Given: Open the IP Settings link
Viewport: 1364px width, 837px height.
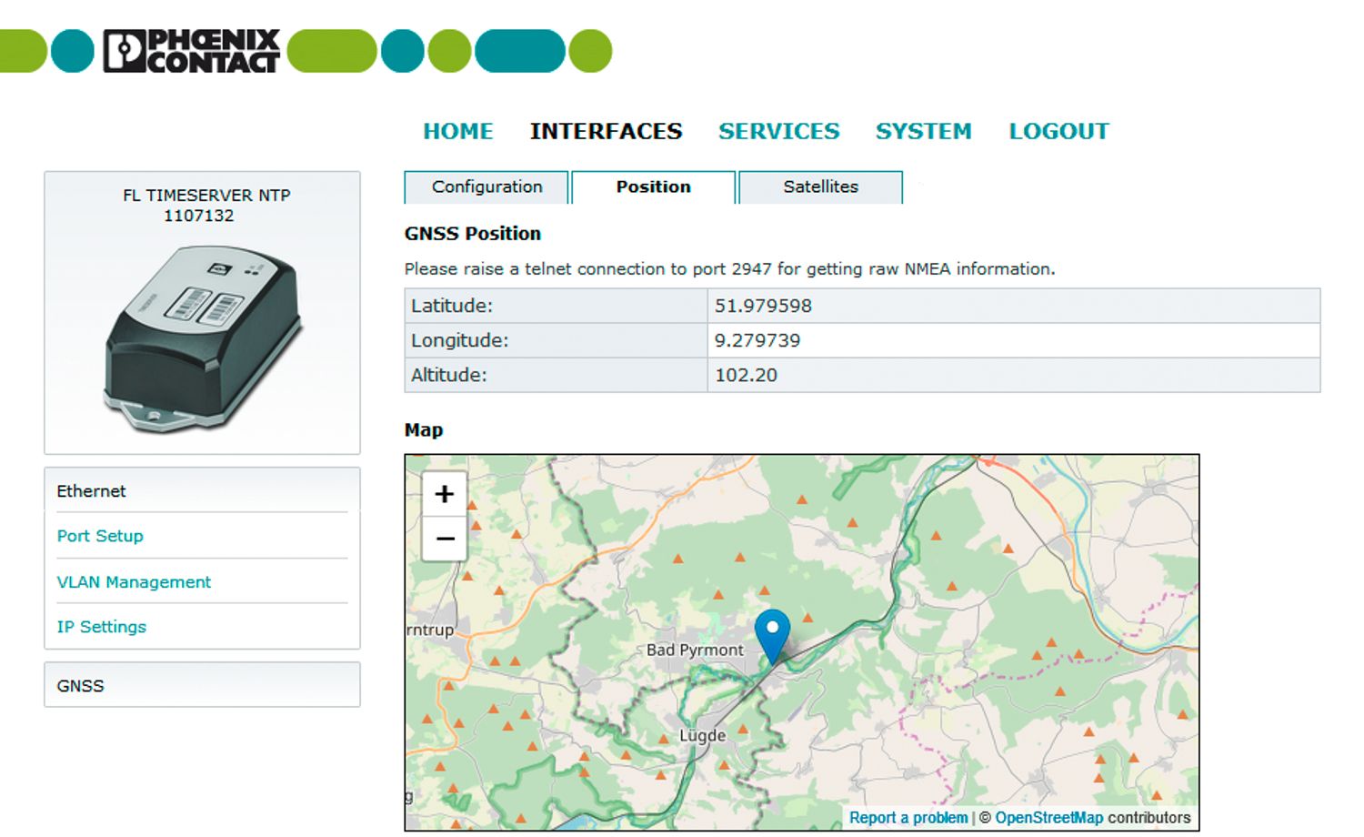Looking at the screenshot, I should tap(101, 627).
